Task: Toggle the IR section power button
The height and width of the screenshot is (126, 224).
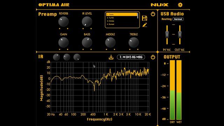Action: tap(153, 57)
